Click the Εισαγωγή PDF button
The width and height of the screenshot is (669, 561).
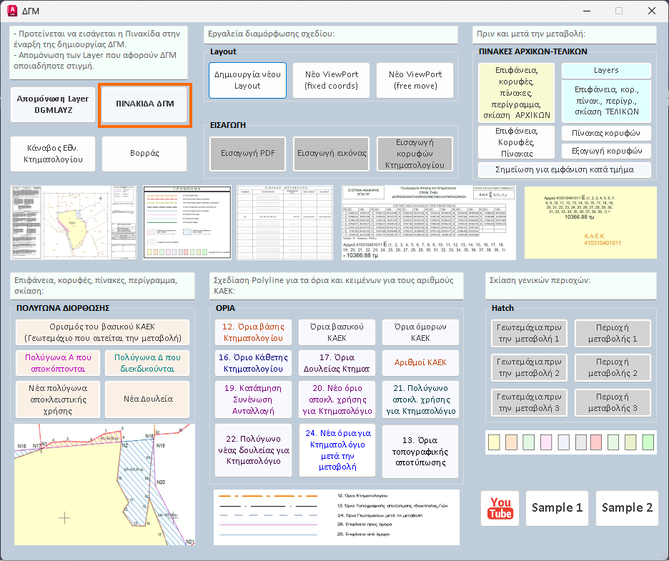248,154
